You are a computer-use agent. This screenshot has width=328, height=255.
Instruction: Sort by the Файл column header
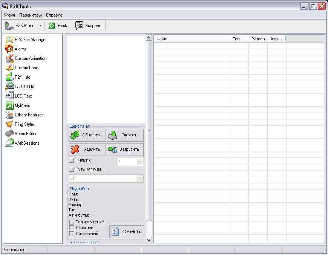192,39
